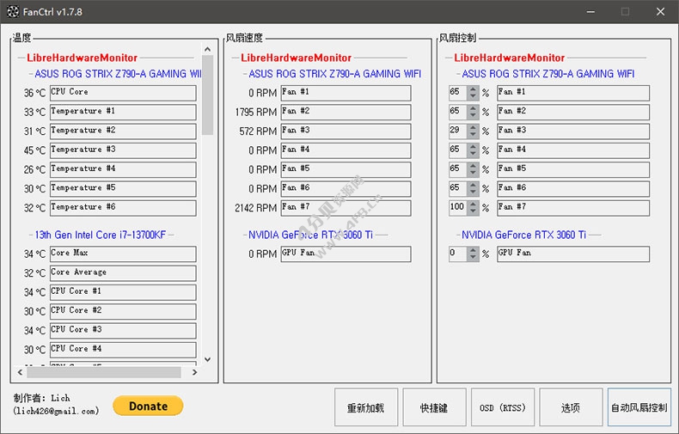Click scroll left arrow in temperature panel
The height and width of the screenshot is (434, 679).
(20, 372)
